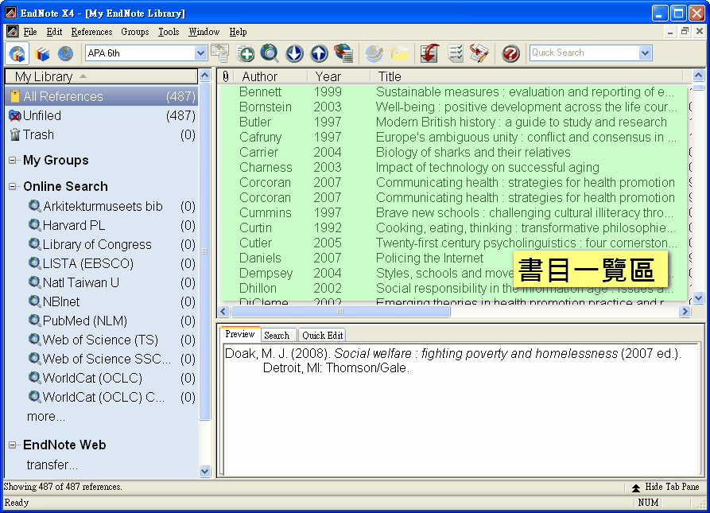Click the reference list horizontal scrollbar thumb
The height and width of the screenshot is (513, 710).
[340, 312]
